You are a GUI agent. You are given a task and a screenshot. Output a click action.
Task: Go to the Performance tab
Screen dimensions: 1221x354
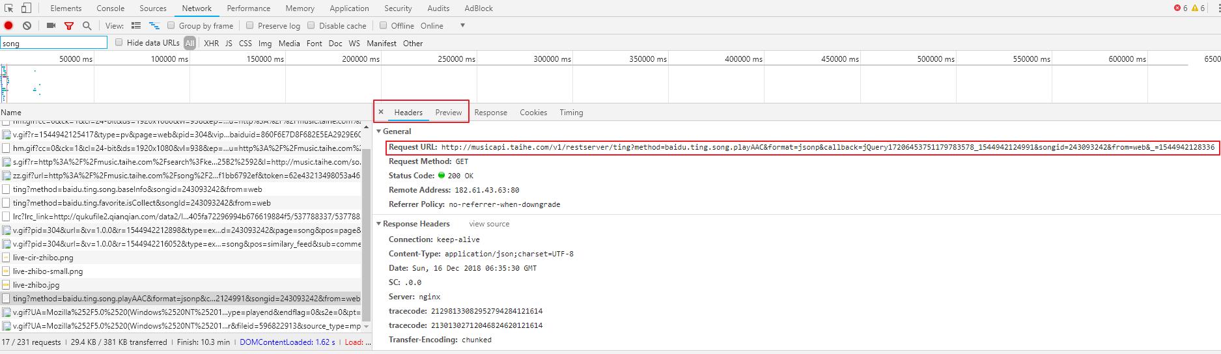click(x=249, y=8)
